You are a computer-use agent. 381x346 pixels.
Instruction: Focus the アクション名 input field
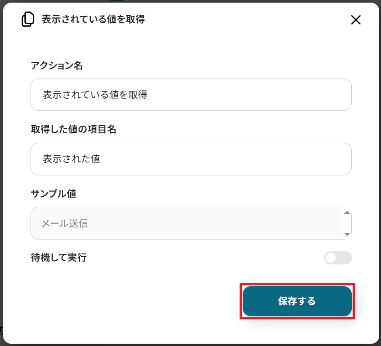click(191, 95)
